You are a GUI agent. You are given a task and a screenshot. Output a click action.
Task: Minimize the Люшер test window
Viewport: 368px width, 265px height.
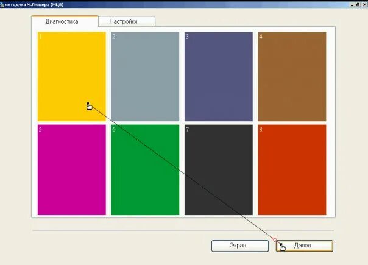[352, 4]
